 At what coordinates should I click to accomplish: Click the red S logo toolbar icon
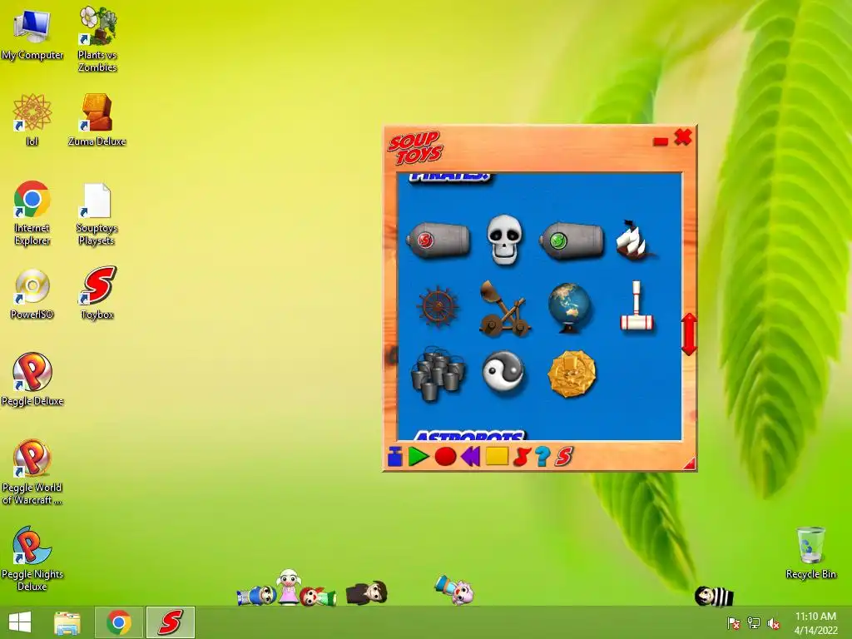(x=564, y=457)
